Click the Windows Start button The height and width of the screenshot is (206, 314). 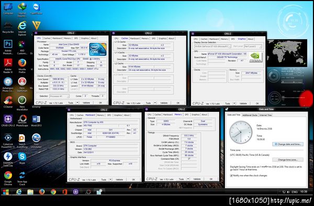coord(6,192)
